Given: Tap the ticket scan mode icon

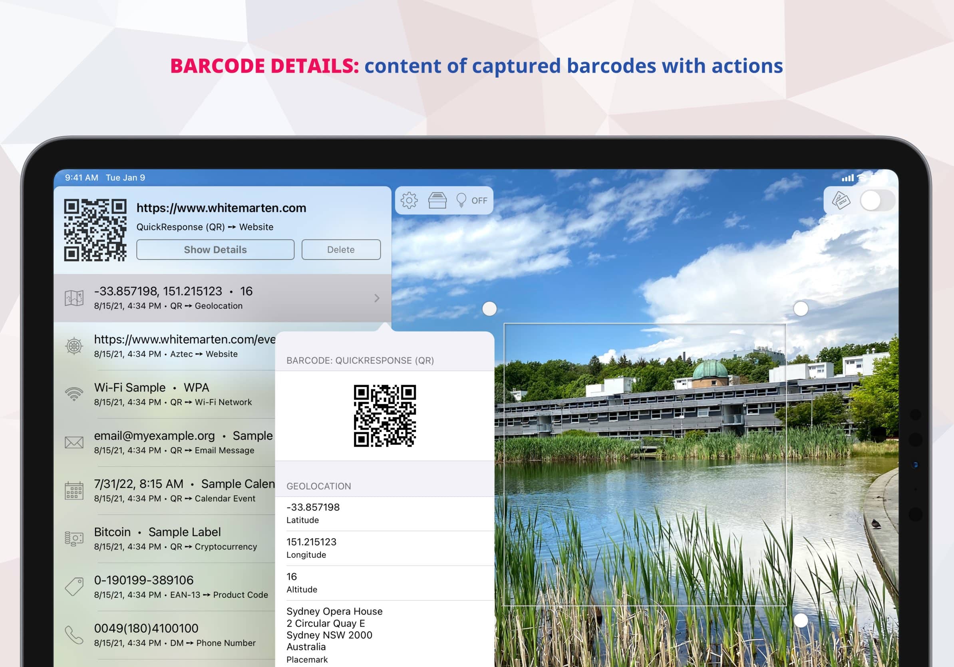Looking at the screenshot, I should click(x=841, y=201).
